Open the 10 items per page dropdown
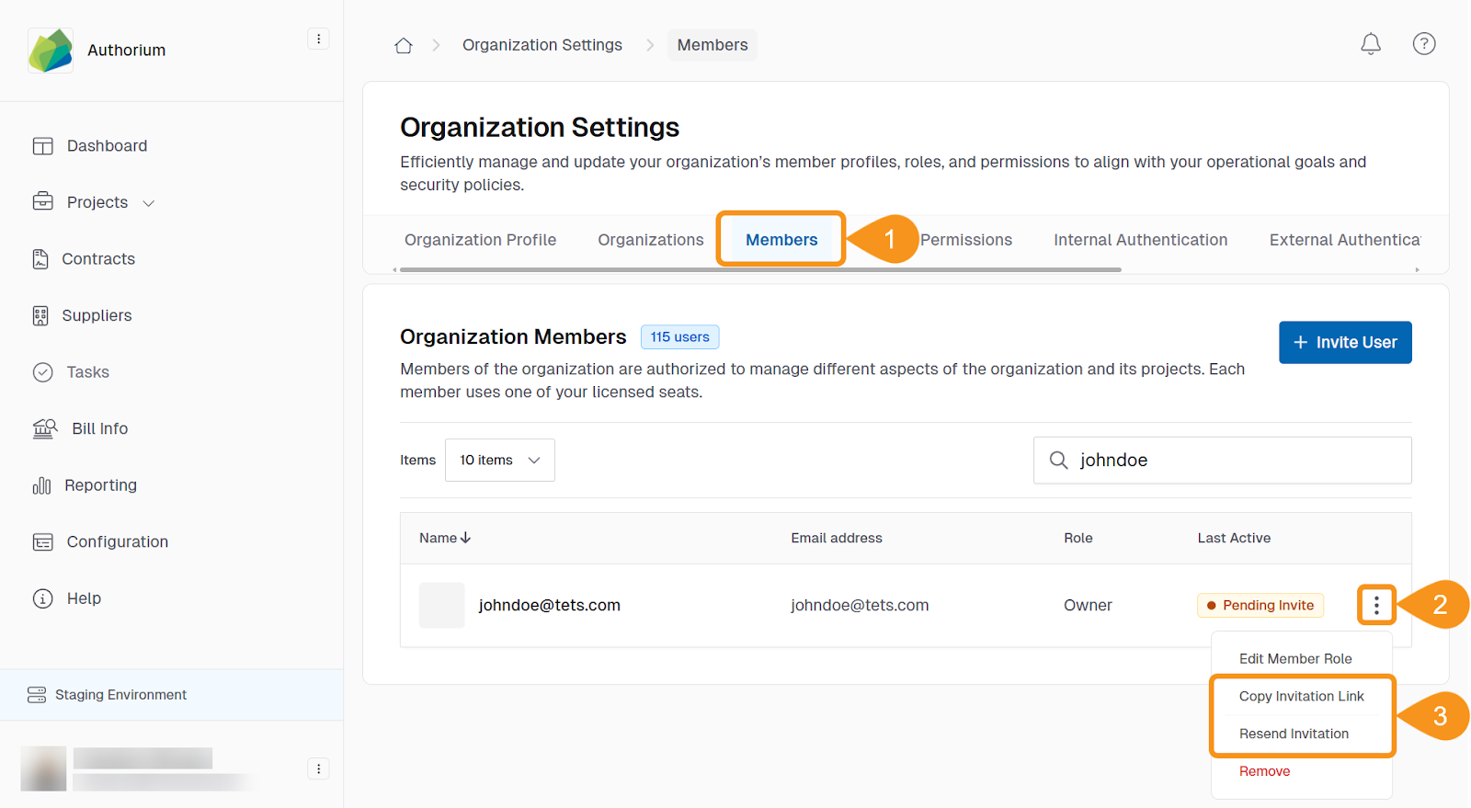The height and width of the screenshot is (808, 1471). pos(499,460)
